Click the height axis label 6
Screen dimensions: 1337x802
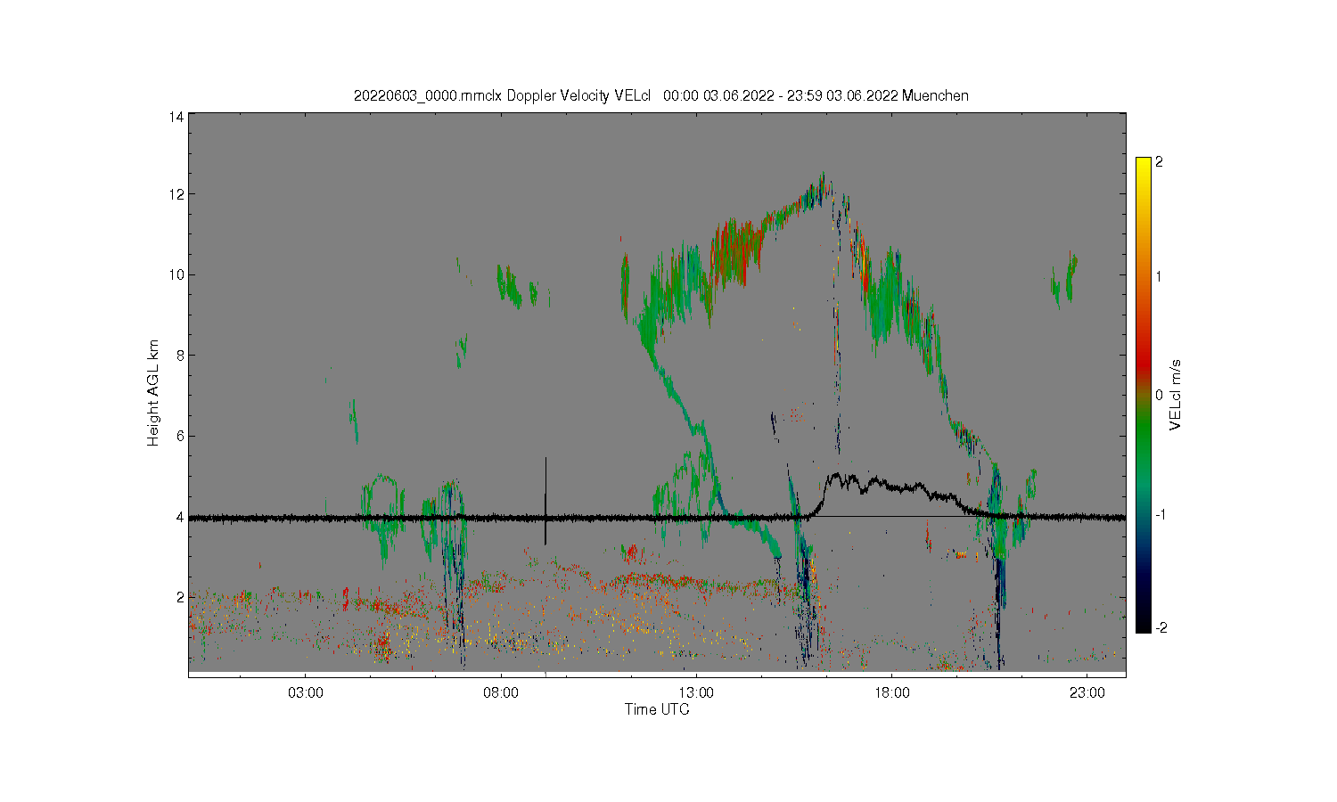tap(181, 436)
